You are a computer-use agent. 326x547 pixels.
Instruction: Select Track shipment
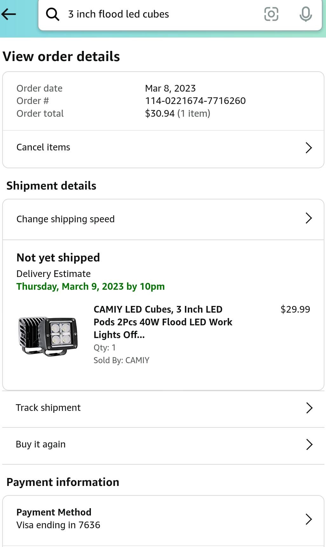click(48, 408)
